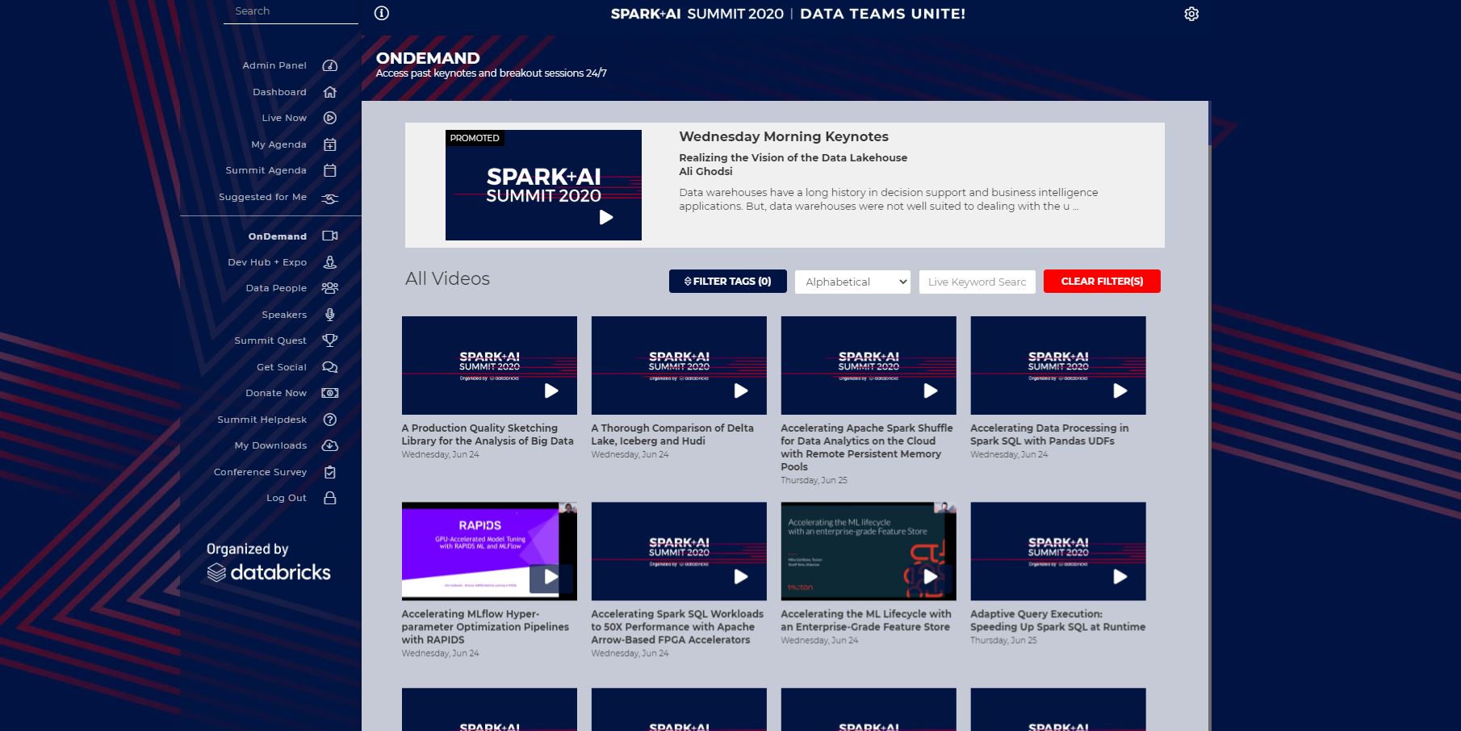Select My Agenda in sidebar
This screenshot has width=1461, height=731.
pyautogui.click(x=278, y=144)
